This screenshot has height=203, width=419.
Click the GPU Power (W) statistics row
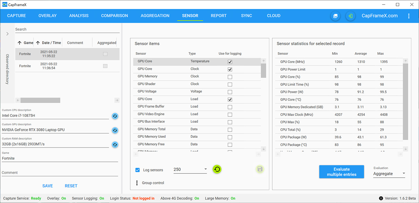[x=339, y=92]
